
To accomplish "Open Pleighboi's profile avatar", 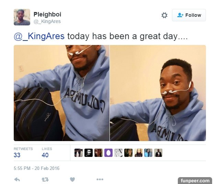I will [x=22, y=17].
